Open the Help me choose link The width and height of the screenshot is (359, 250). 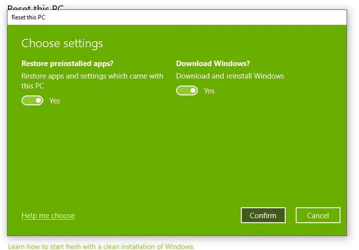pyautogui.click(x=48, y=216)
